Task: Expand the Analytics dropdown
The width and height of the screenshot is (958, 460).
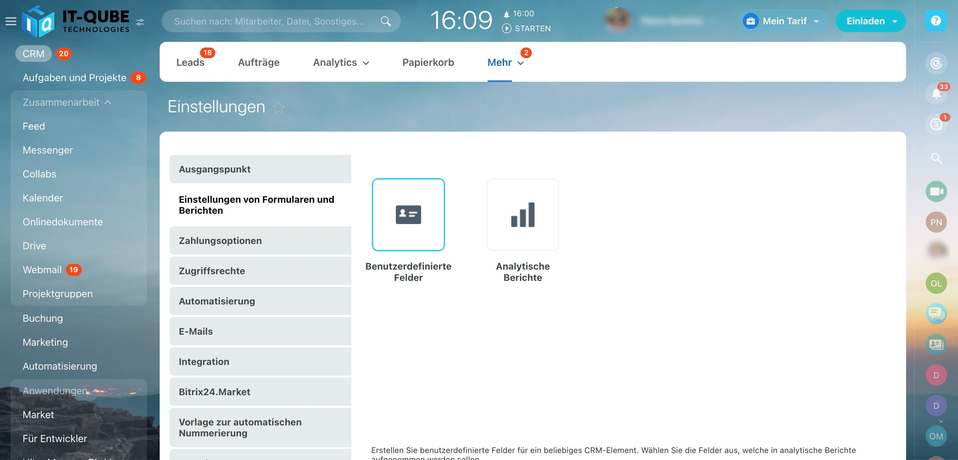Action: click(341, 62)
